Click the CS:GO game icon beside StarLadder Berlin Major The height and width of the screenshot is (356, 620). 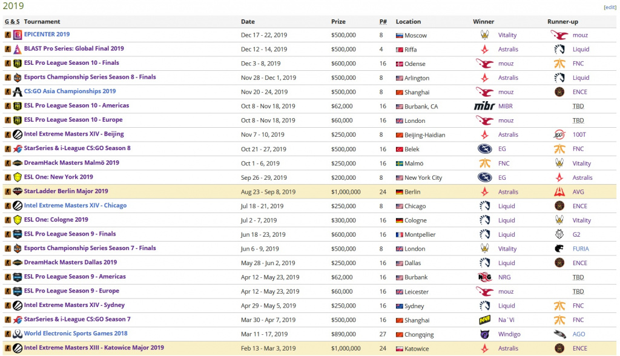7,191
